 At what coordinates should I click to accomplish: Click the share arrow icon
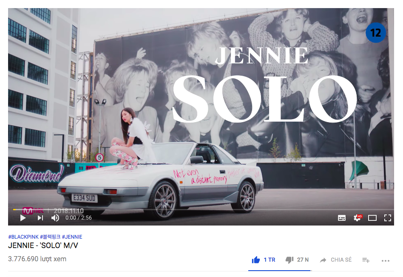tap(323, 260)
